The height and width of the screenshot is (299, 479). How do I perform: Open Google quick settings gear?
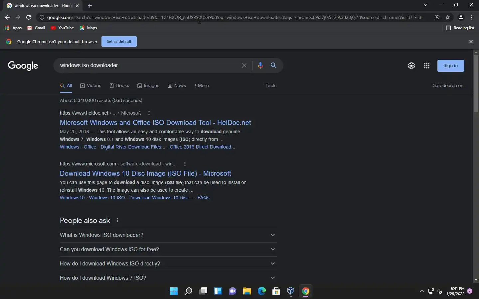pyautogui.click(x=411, y=66)
